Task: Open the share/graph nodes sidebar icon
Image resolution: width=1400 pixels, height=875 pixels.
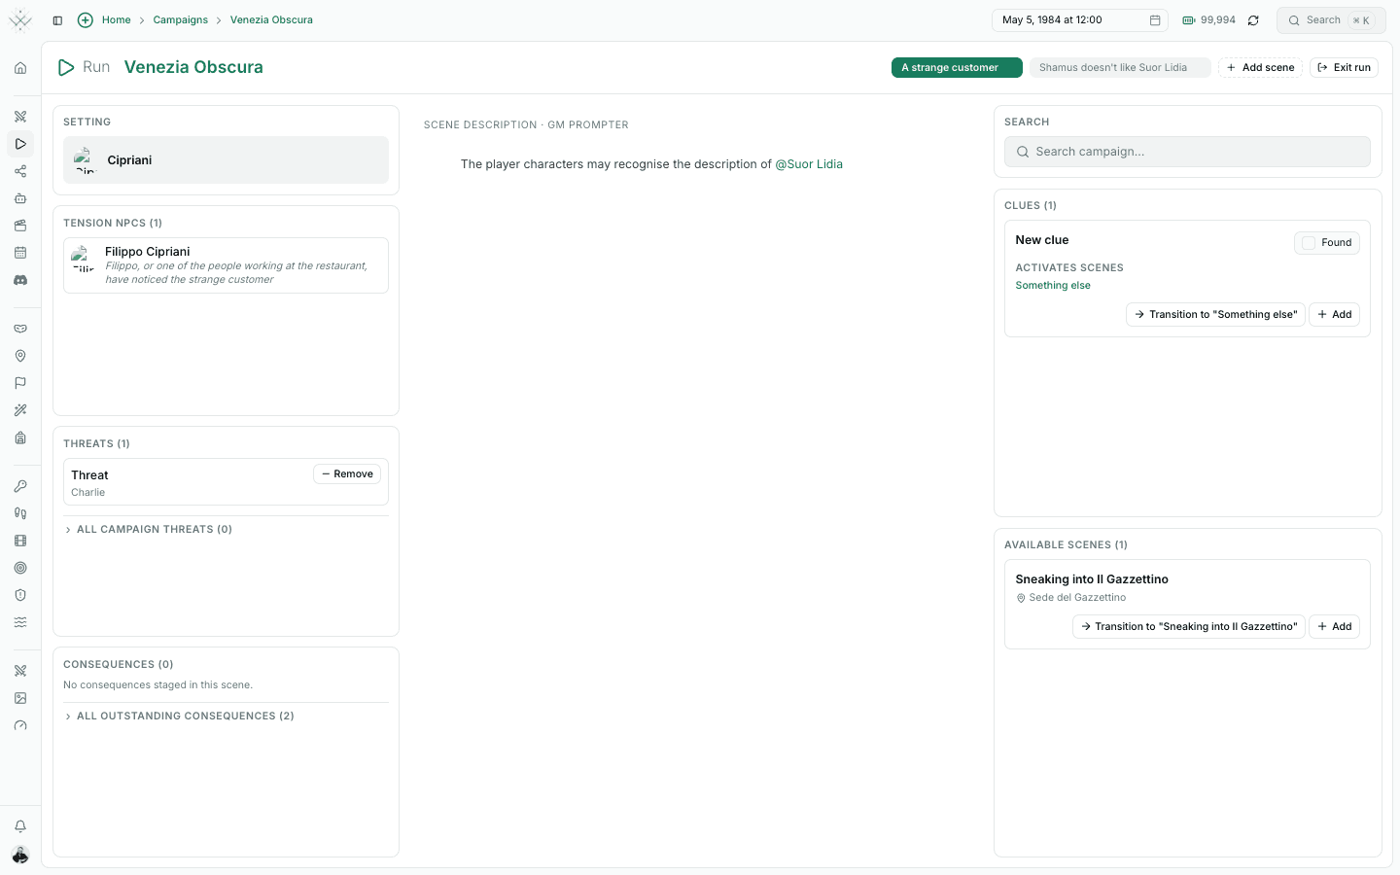Action: click(20, 171)
